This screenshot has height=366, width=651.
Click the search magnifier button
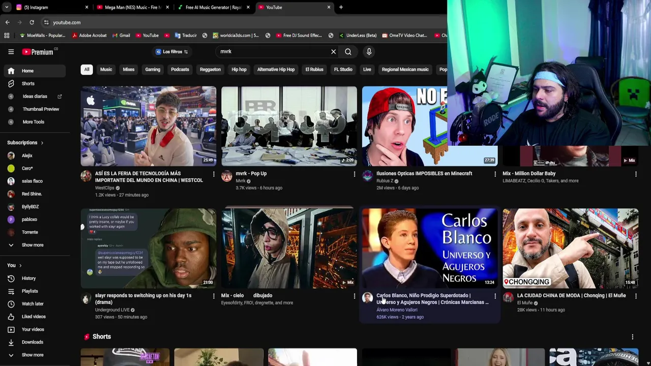348,51
